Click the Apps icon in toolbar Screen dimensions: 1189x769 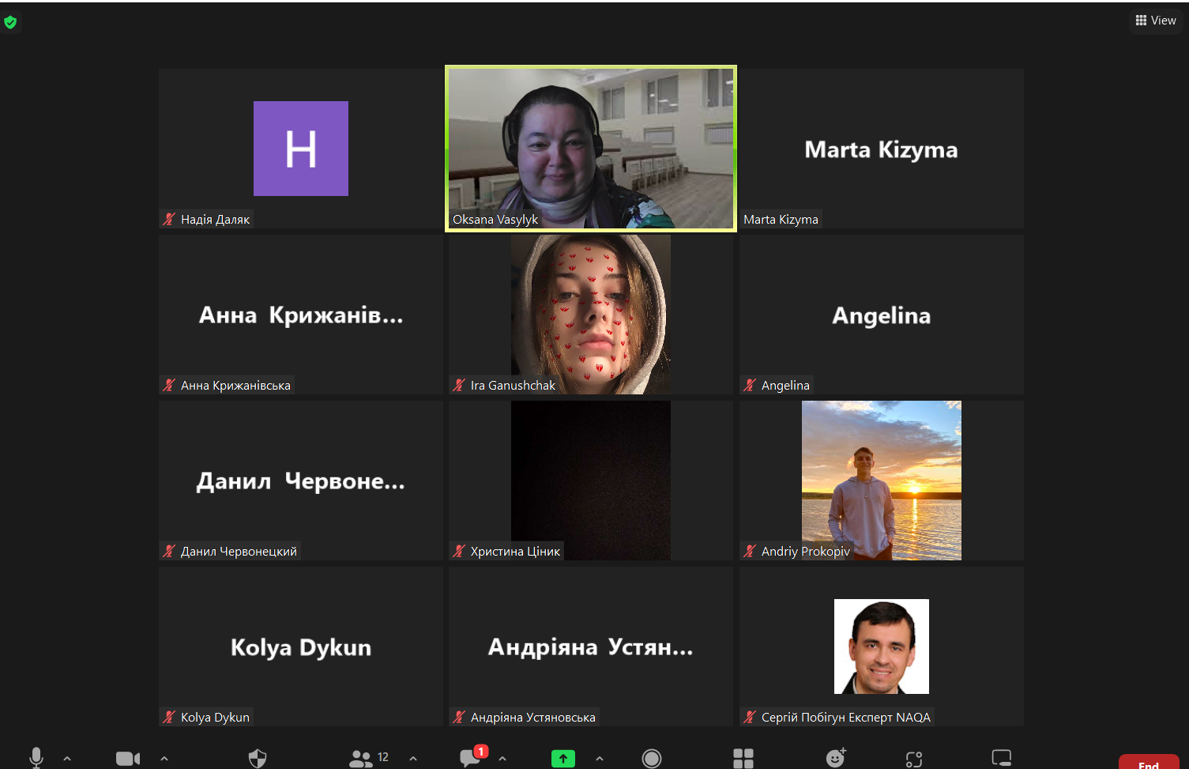[x=914, y=759]
